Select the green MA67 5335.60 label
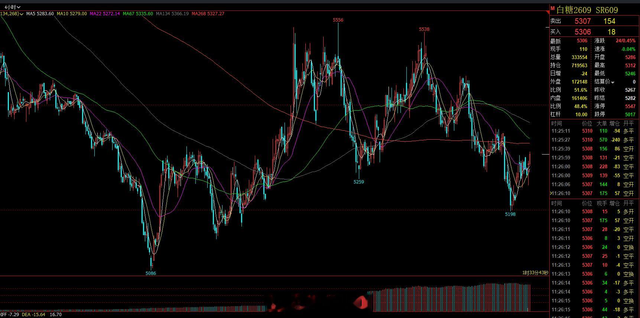 coord(138,14)
